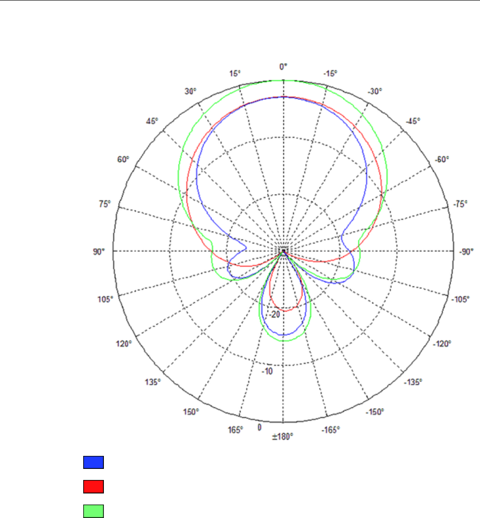480x518 pixels.
Task: Click the 0 radial scale label
Action: click(259, 427)
